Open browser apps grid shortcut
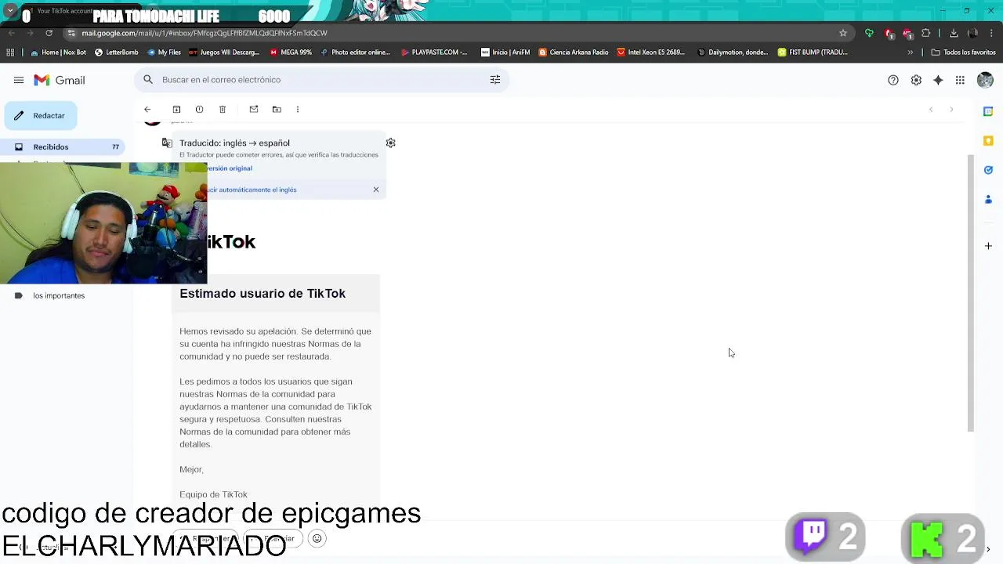Image resolution: width=1003 pixels, height=564 pixels. point(10,52)
